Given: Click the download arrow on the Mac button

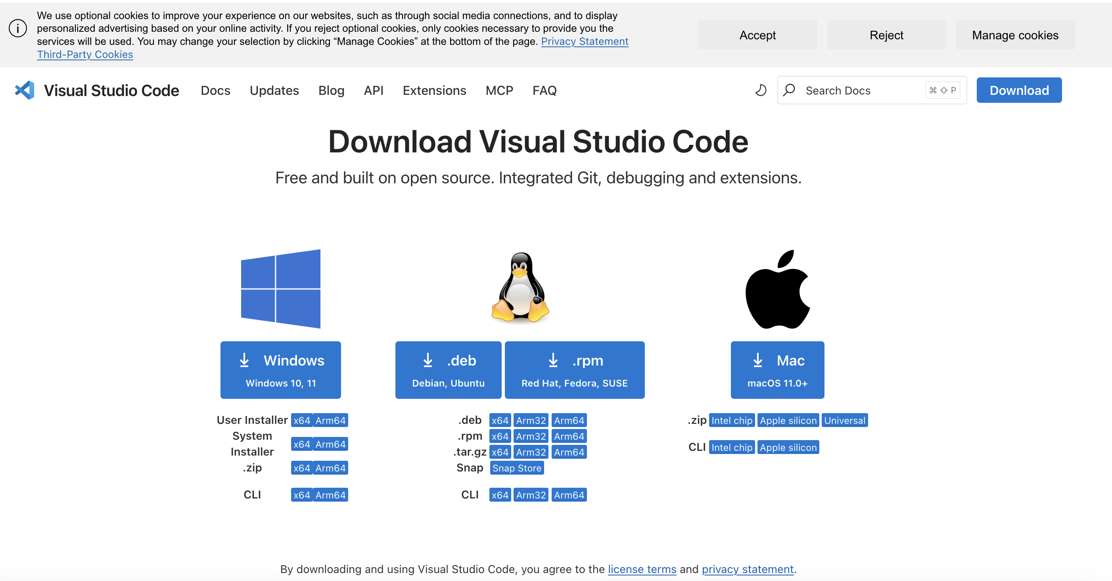Looking at the screenshot, I should pos(757,360).
